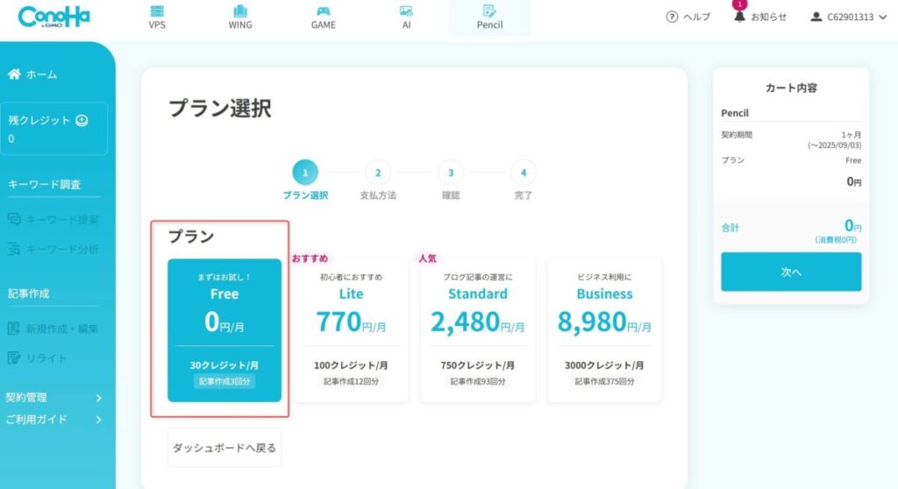Open キーワード提案 menu item
This screenshot has width=898, height=489.
tap(62, 220)
